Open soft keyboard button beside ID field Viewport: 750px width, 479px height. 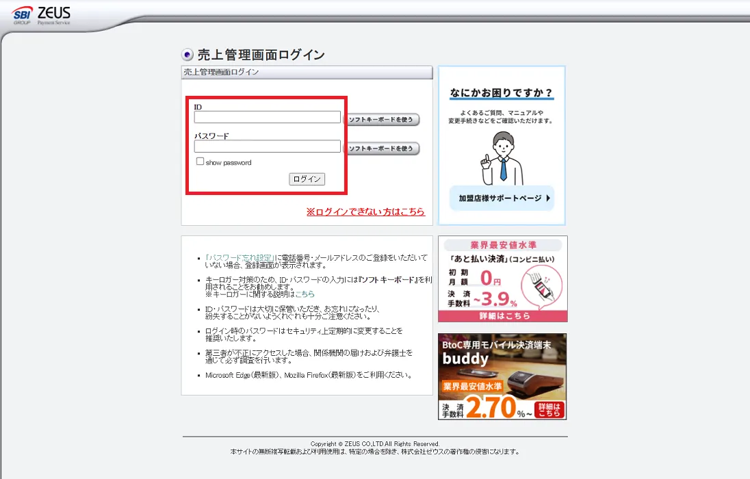[381, 119]
